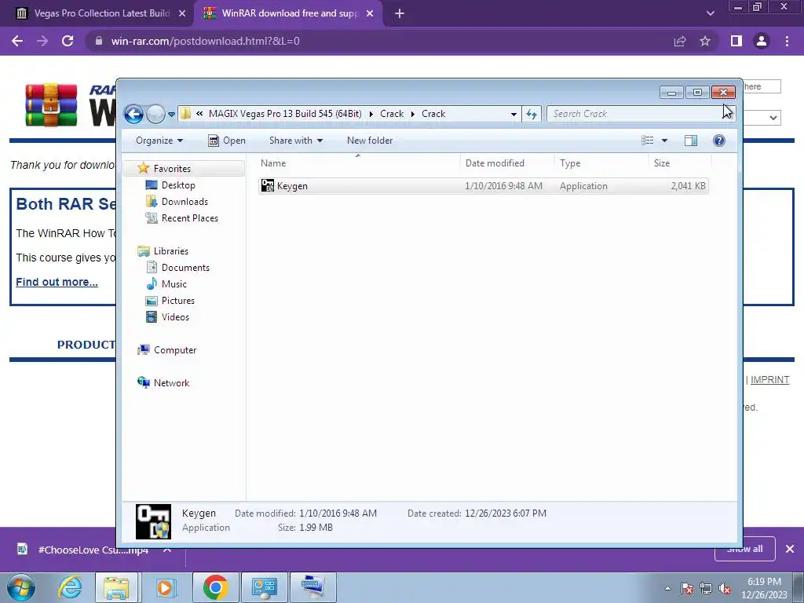The width and height of the screenshot is (804, 603).
Task: Click the large Keygen icon in details pane
Action: (153, 521)
